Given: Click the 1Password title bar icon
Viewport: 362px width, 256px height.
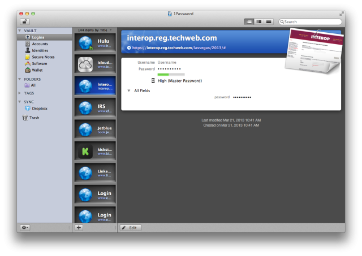Looking at the screenshot, I should (x=170, y=14).
